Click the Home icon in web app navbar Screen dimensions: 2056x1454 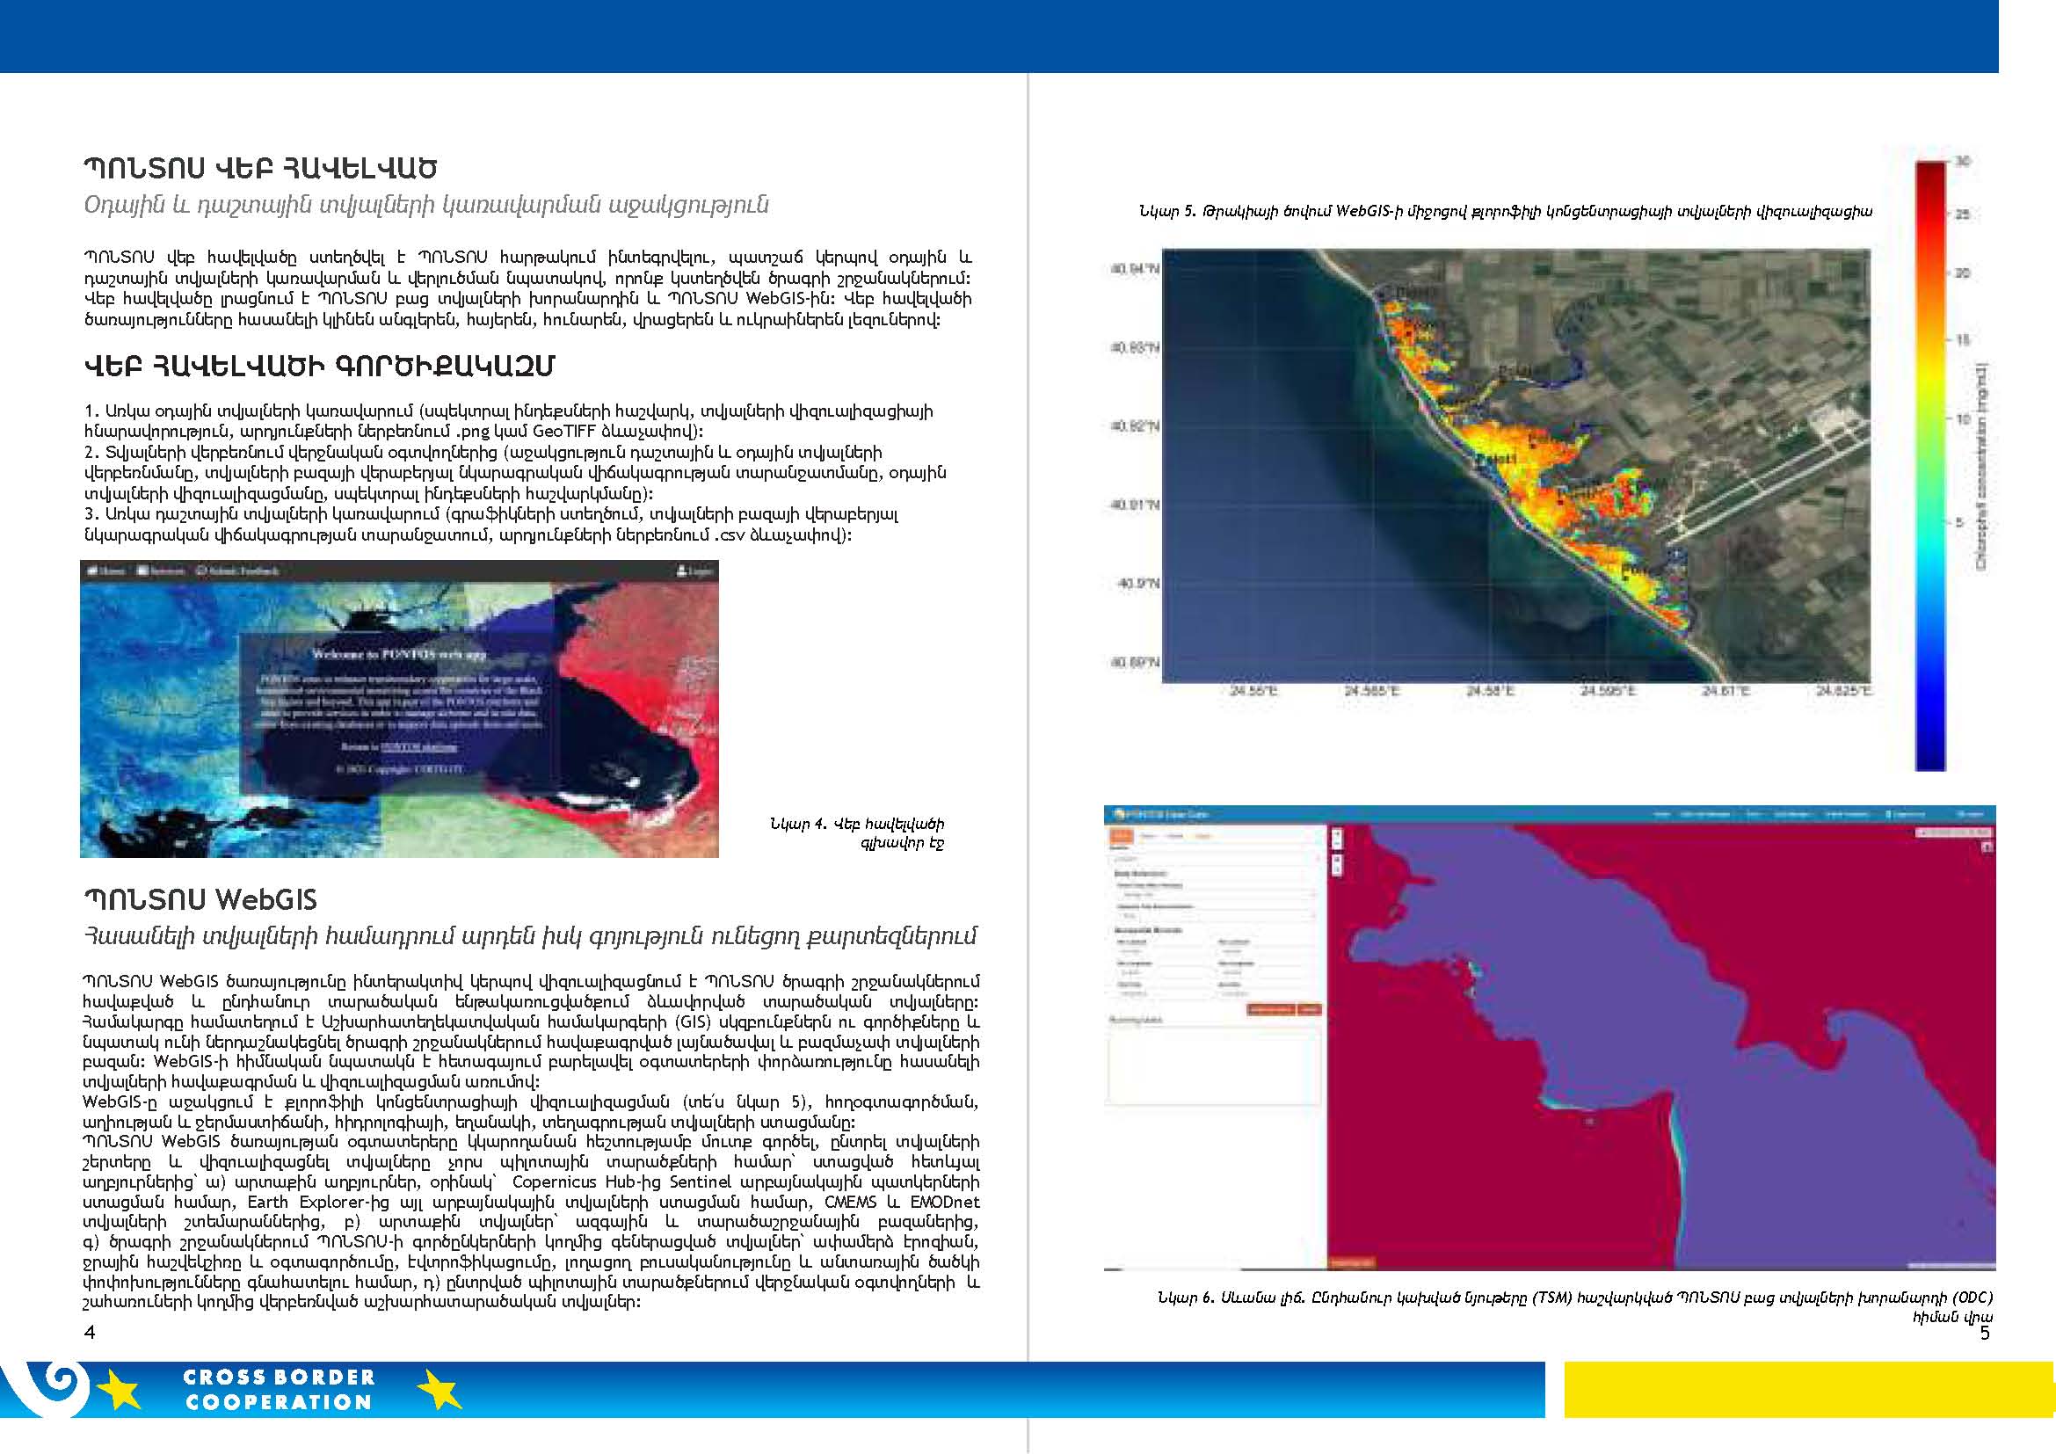(x=93, y=571)
